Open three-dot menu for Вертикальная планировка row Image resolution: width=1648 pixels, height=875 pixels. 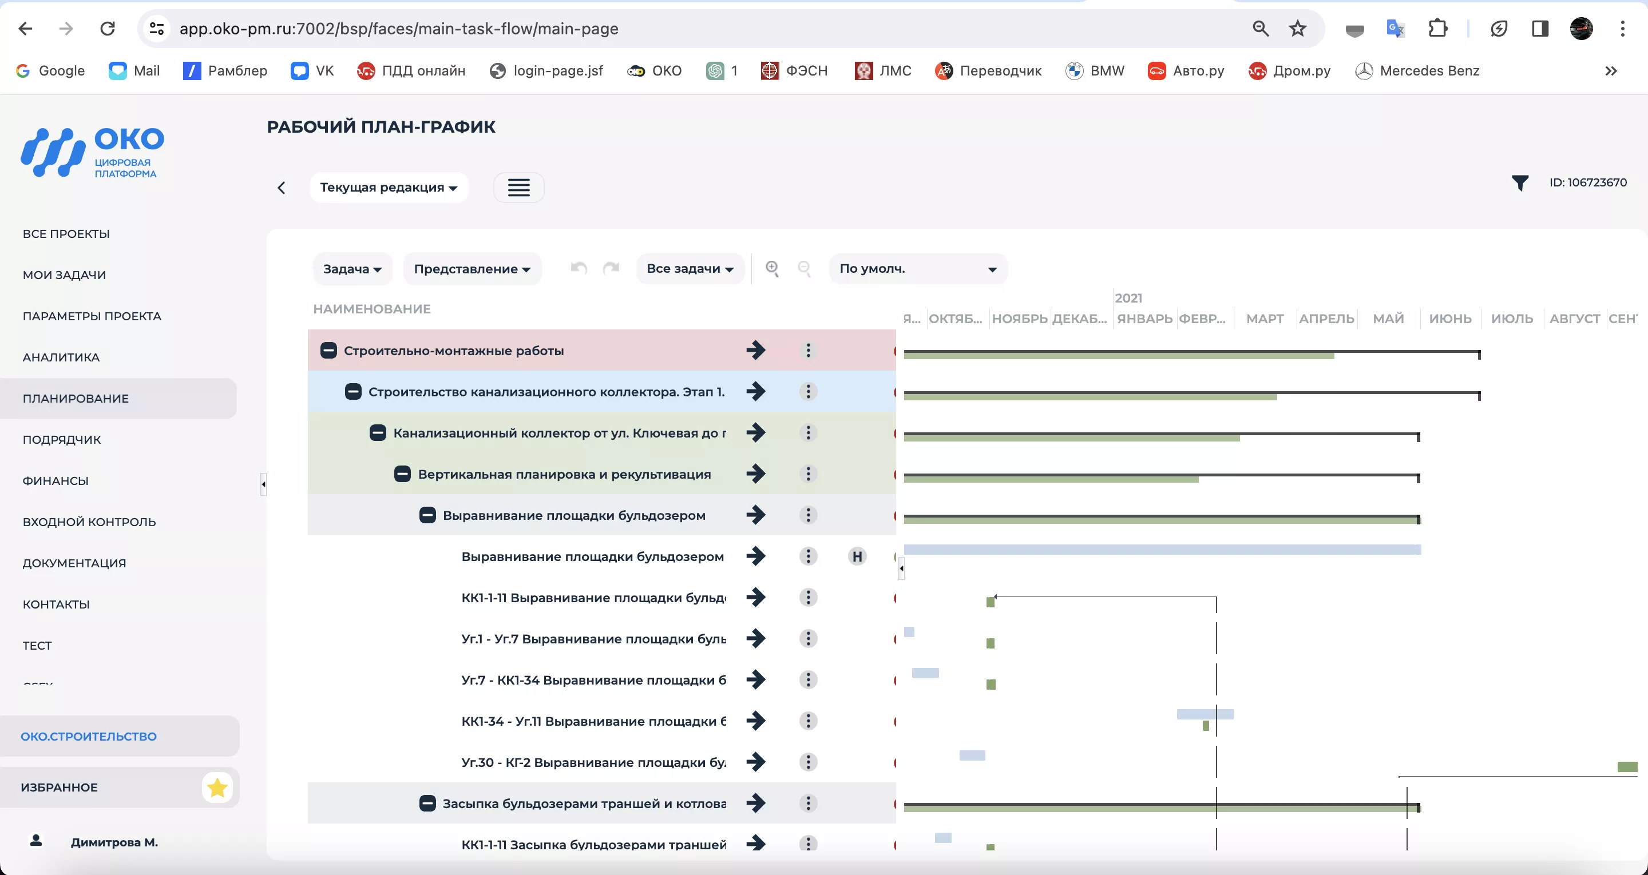click(808, 474)
